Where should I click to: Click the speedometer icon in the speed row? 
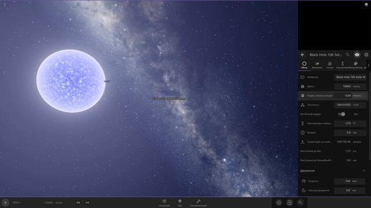(304, 181)
